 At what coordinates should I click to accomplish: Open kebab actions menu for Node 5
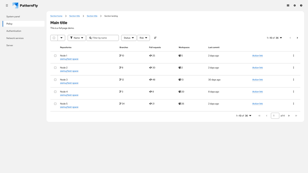[x=293, y=104]
